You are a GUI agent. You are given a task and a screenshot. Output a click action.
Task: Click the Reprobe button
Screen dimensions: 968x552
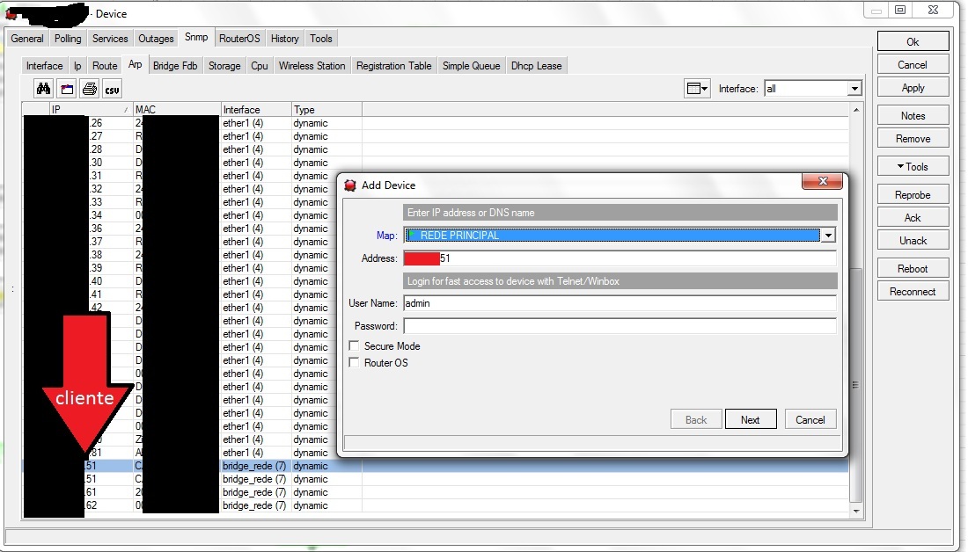[x=913, y=194]
